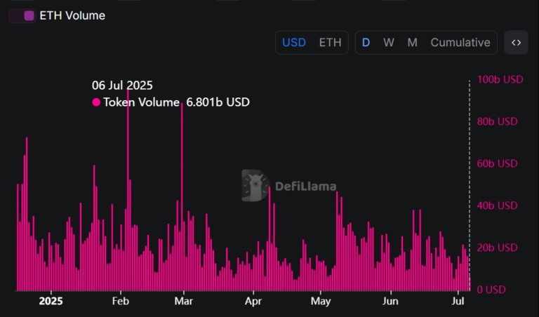The image size is (539, 317).
Task: Click the 100b USD axis label
Action: point(500,79)
